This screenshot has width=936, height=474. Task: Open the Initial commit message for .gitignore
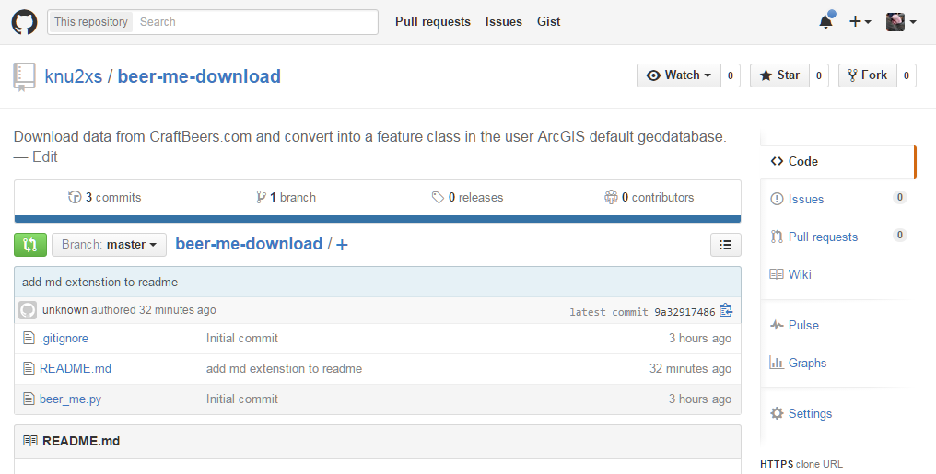pyautogui.click(x=241, y=338)
